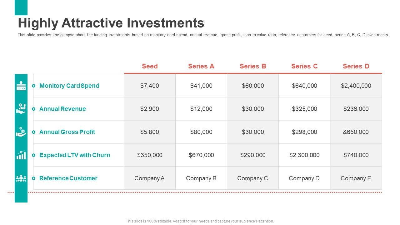Click bullet beside Reference Customer
Viewport: 400px width, 225px height.
point(34,178)
